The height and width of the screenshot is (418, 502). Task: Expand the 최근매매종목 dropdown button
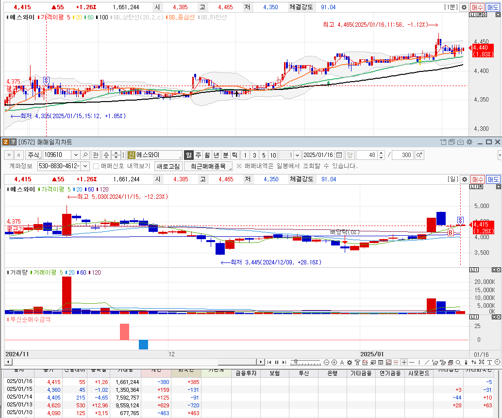(x=208, y=166)
